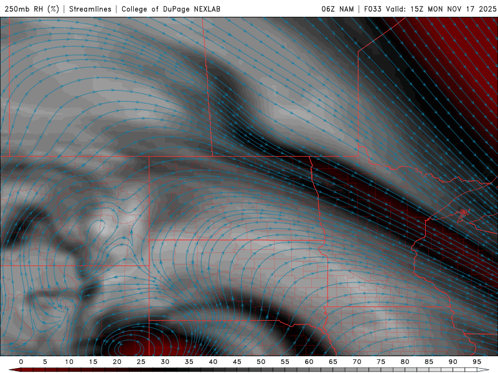
Task: Click the "85" value on the color scale
Action: [429, 362]
